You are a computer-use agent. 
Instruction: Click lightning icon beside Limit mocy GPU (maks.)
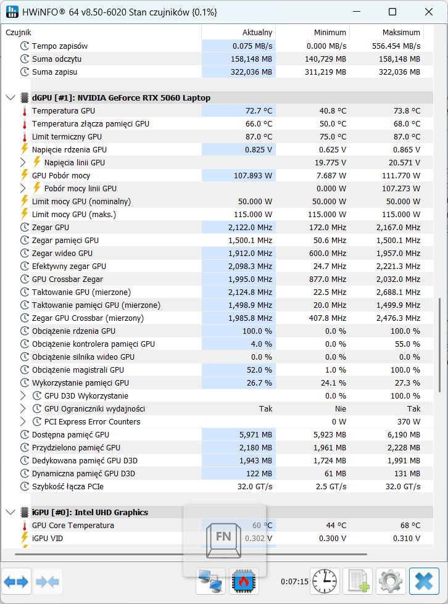[25, 214]
